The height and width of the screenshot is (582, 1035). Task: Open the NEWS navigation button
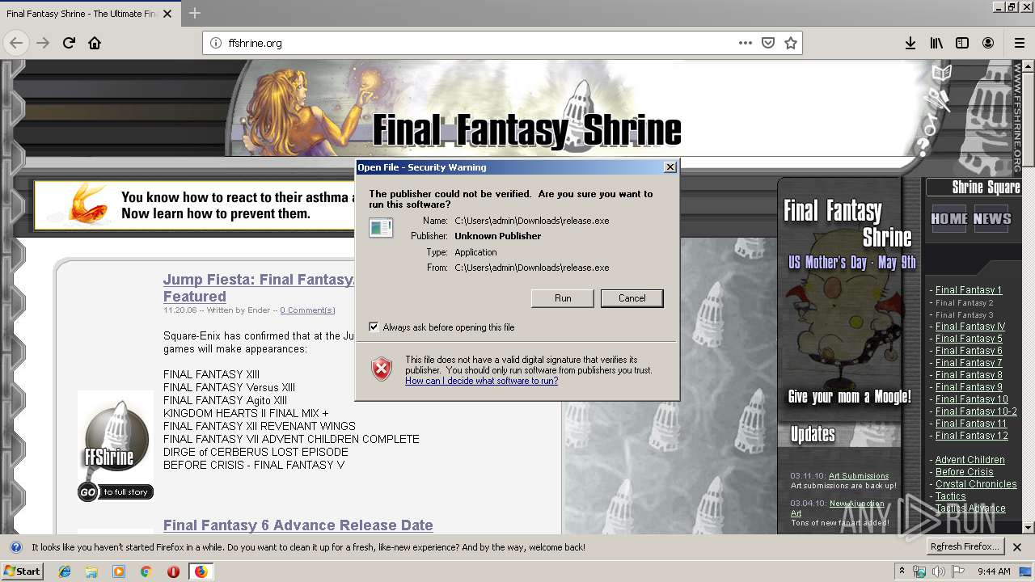coord(991,219)
